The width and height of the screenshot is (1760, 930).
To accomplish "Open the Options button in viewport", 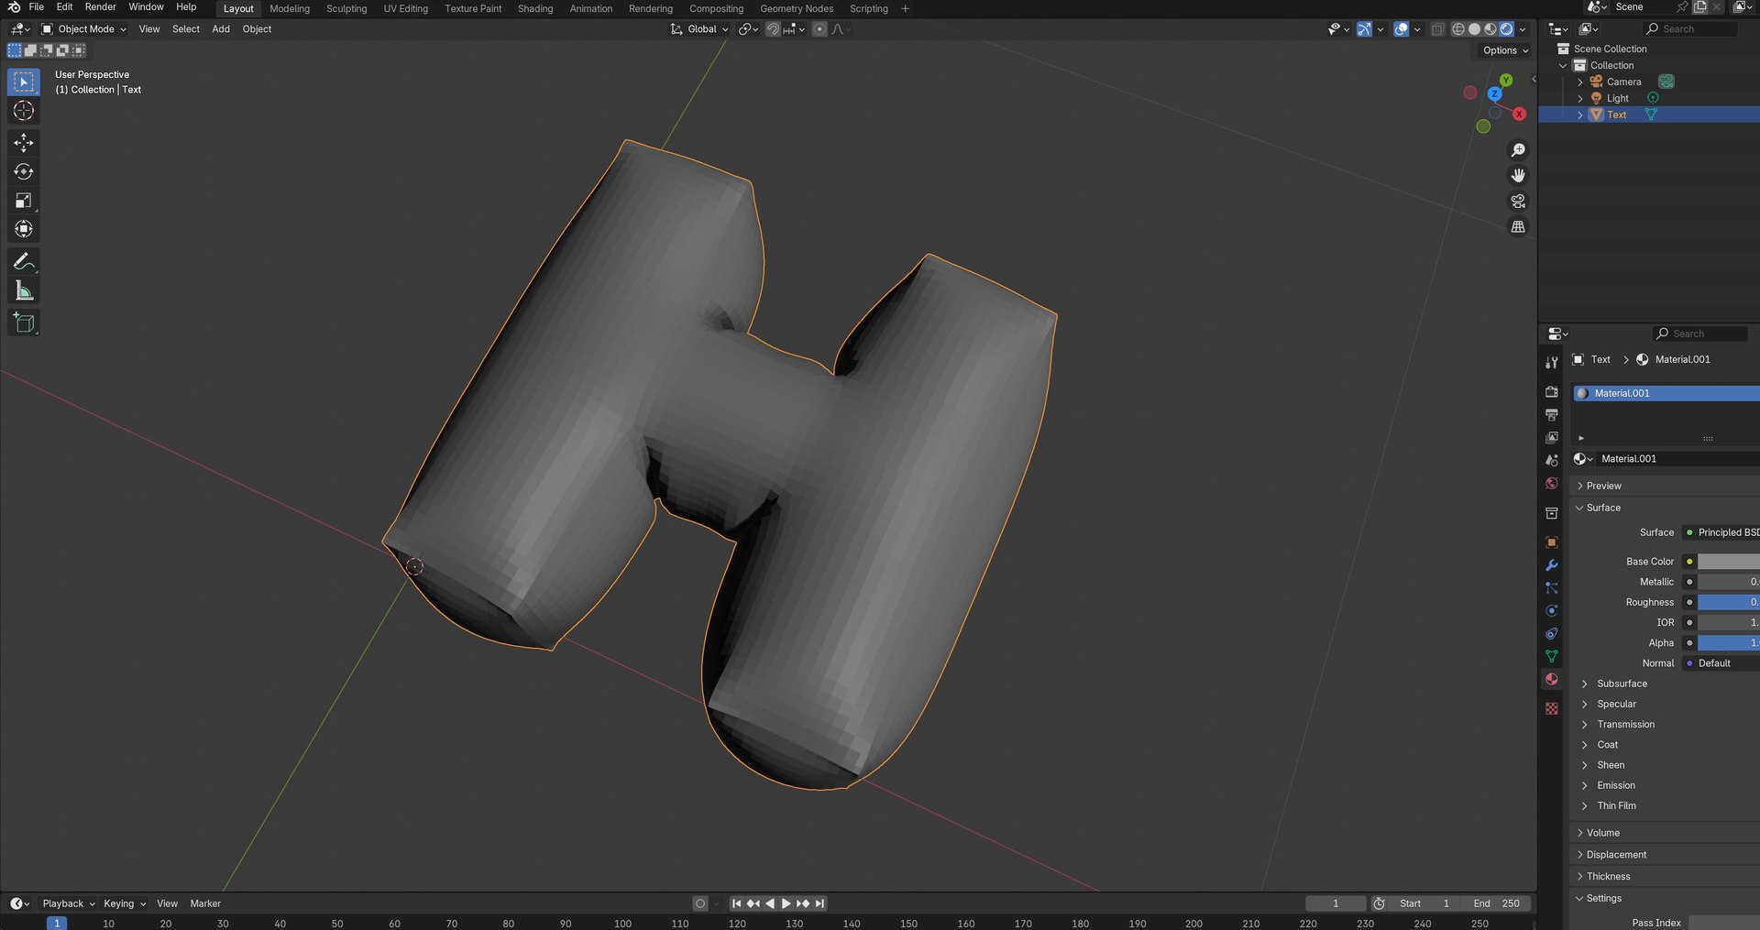I will click(1505, 50).
